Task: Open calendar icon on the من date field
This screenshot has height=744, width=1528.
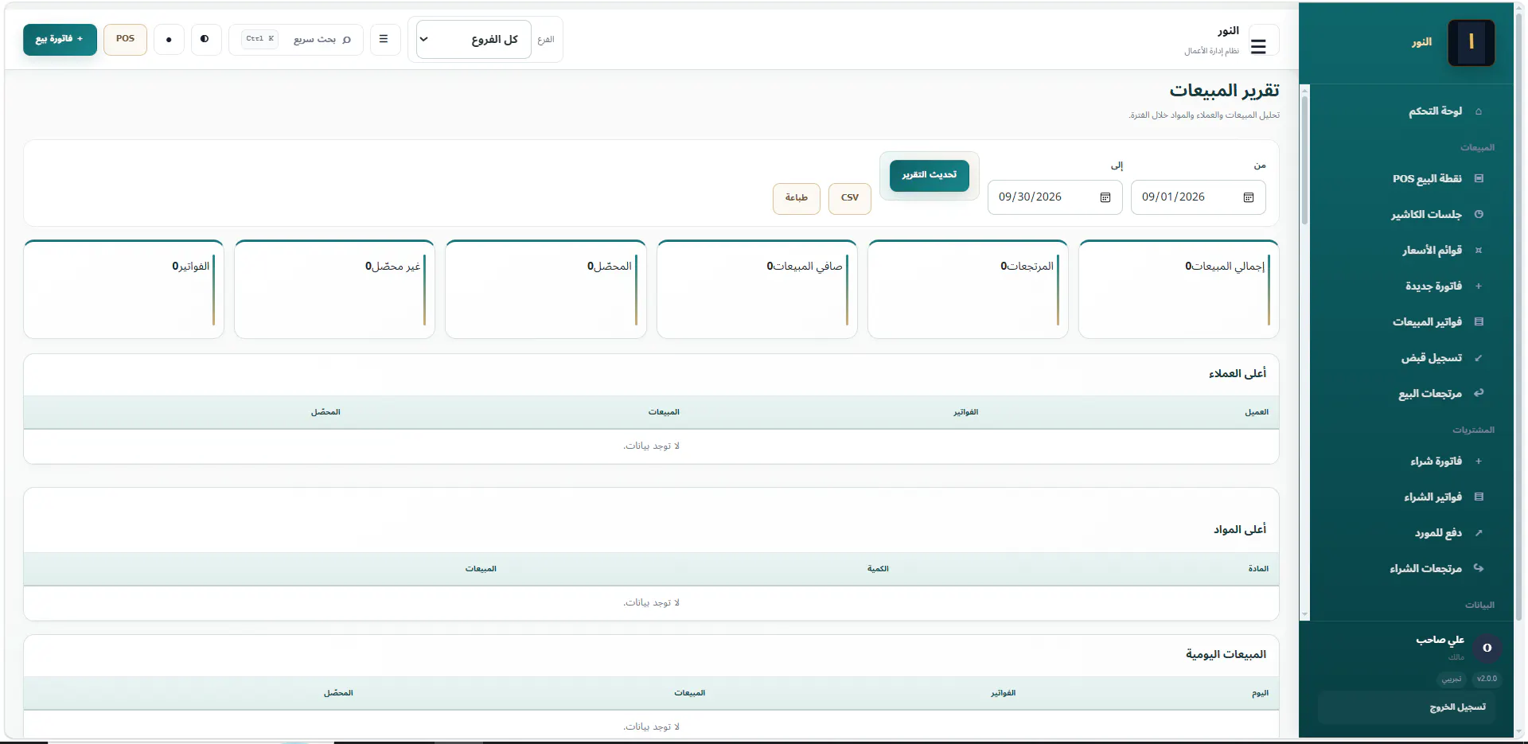Action: (1249, 197)
